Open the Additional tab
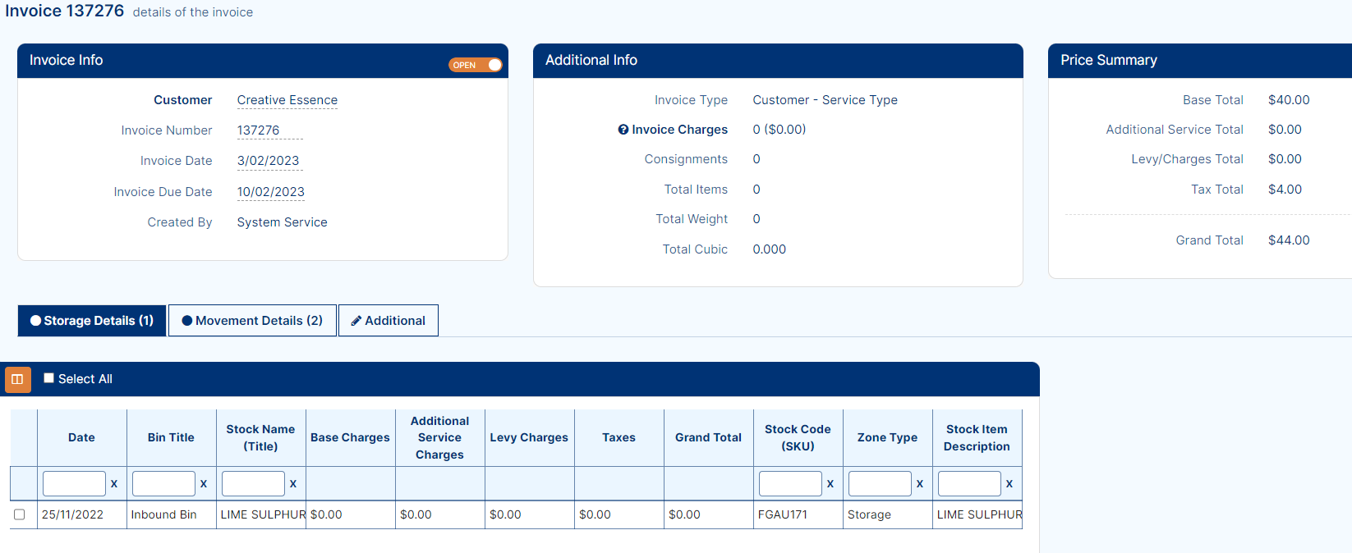 [x=389, y=321]
